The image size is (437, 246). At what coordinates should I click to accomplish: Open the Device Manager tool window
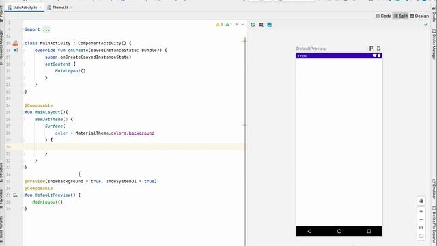pos(434,44)
